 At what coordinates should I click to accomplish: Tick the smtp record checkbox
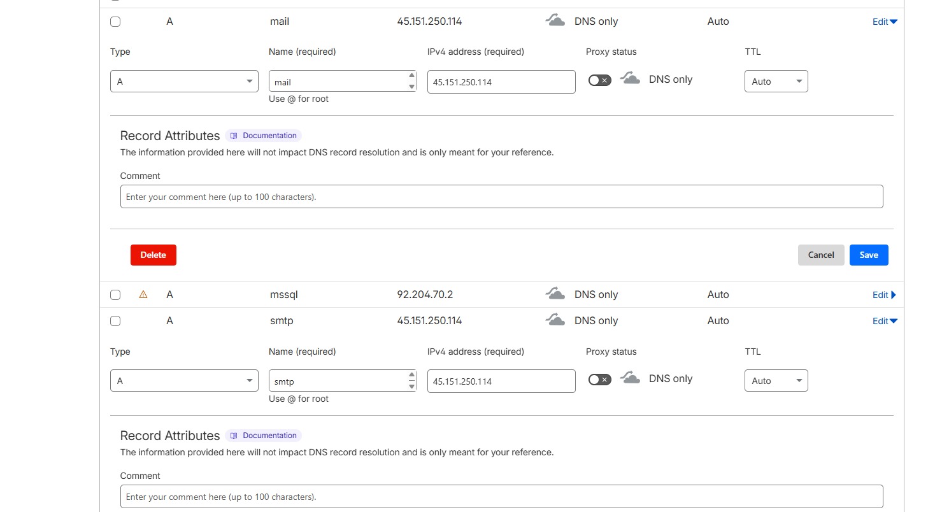[115, 321]
